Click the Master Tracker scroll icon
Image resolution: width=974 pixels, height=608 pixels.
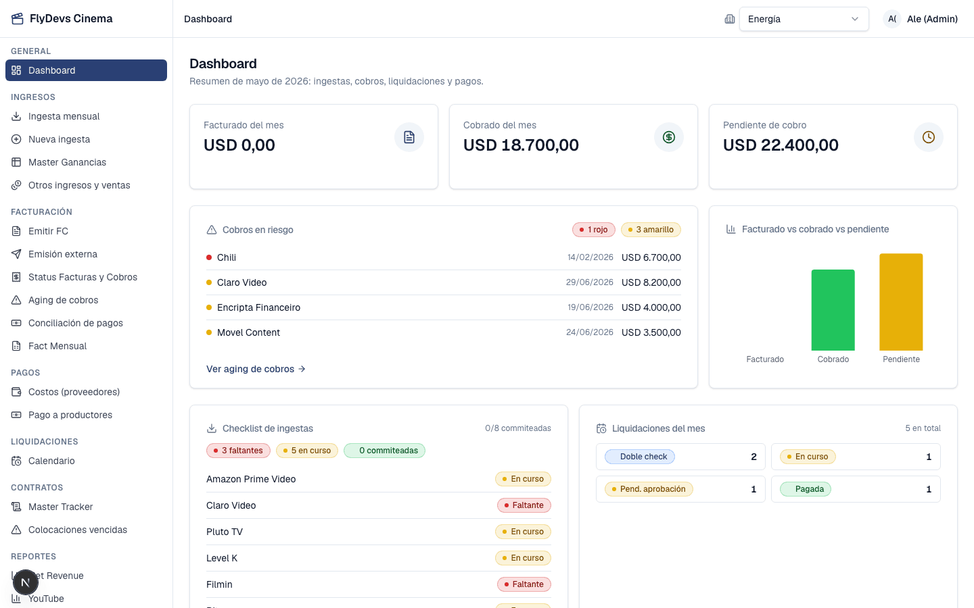pos(16,507)
